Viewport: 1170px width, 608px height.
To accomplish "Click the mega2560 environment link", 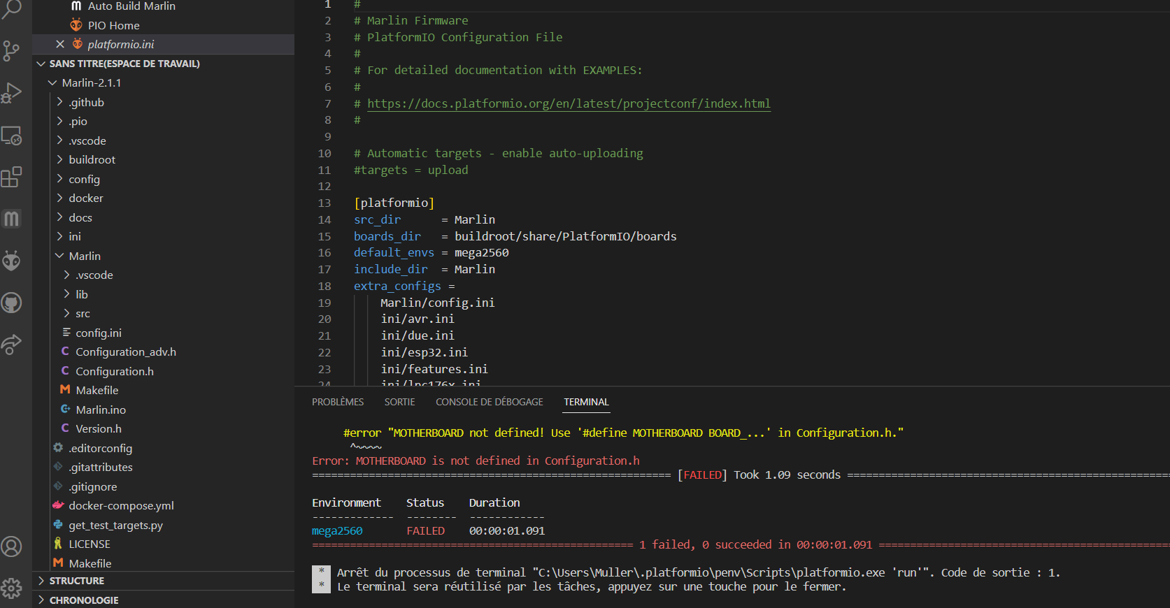I will click(337, 531).
